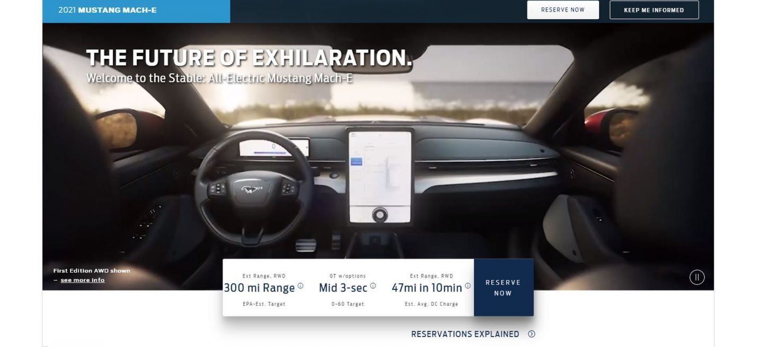Click the arrow icon after Reservations Explained
This screenshot has width=763, height=347.
click(531, 334)
